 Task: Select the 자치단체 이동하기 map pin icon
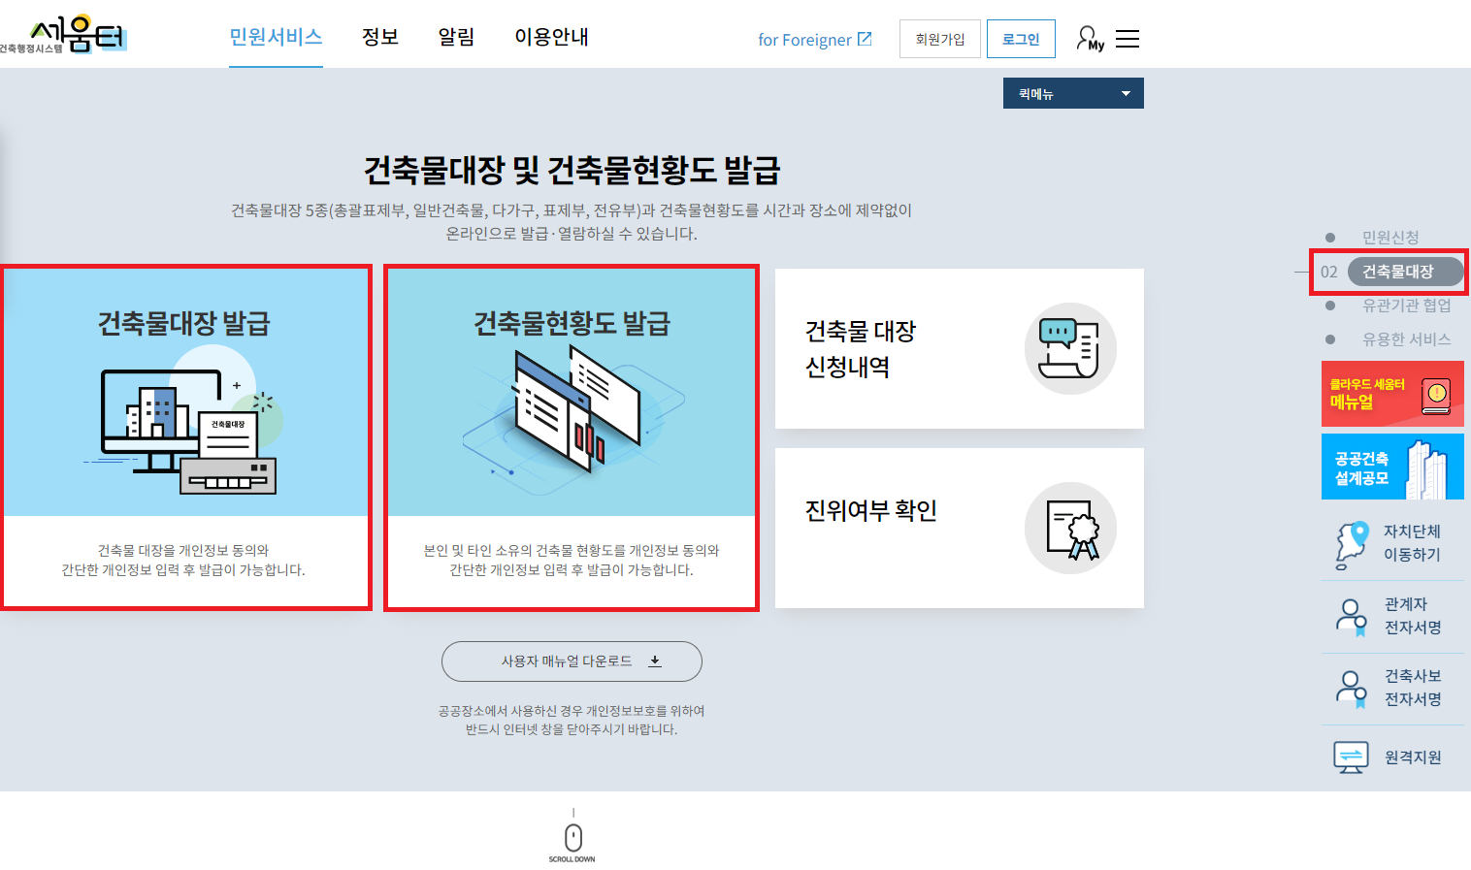pos(1352,543)
